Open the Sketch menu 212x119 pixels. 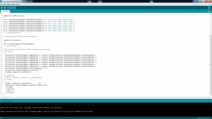(x=9, y=4)
